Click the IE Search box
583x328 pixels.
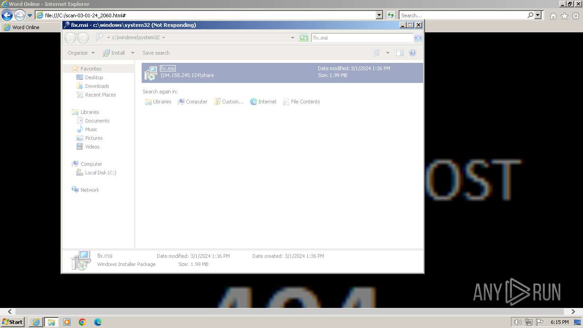463,15
